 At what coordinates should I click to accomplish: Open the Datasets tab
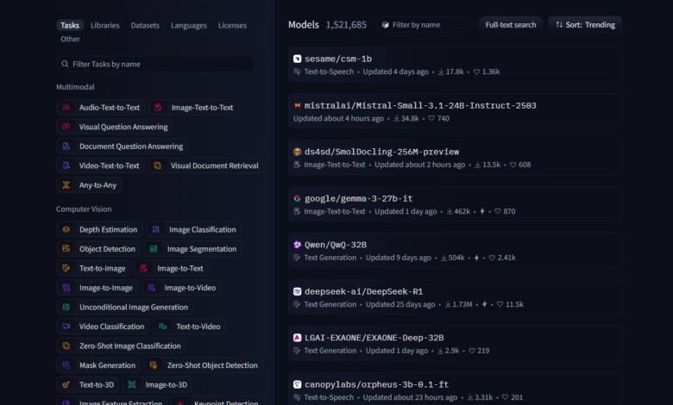coord(145,25)
